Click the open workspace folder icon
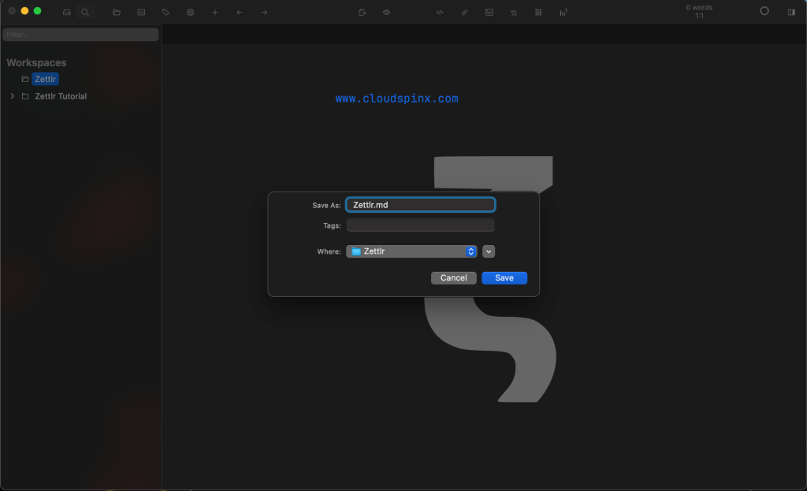 point(117,13)
